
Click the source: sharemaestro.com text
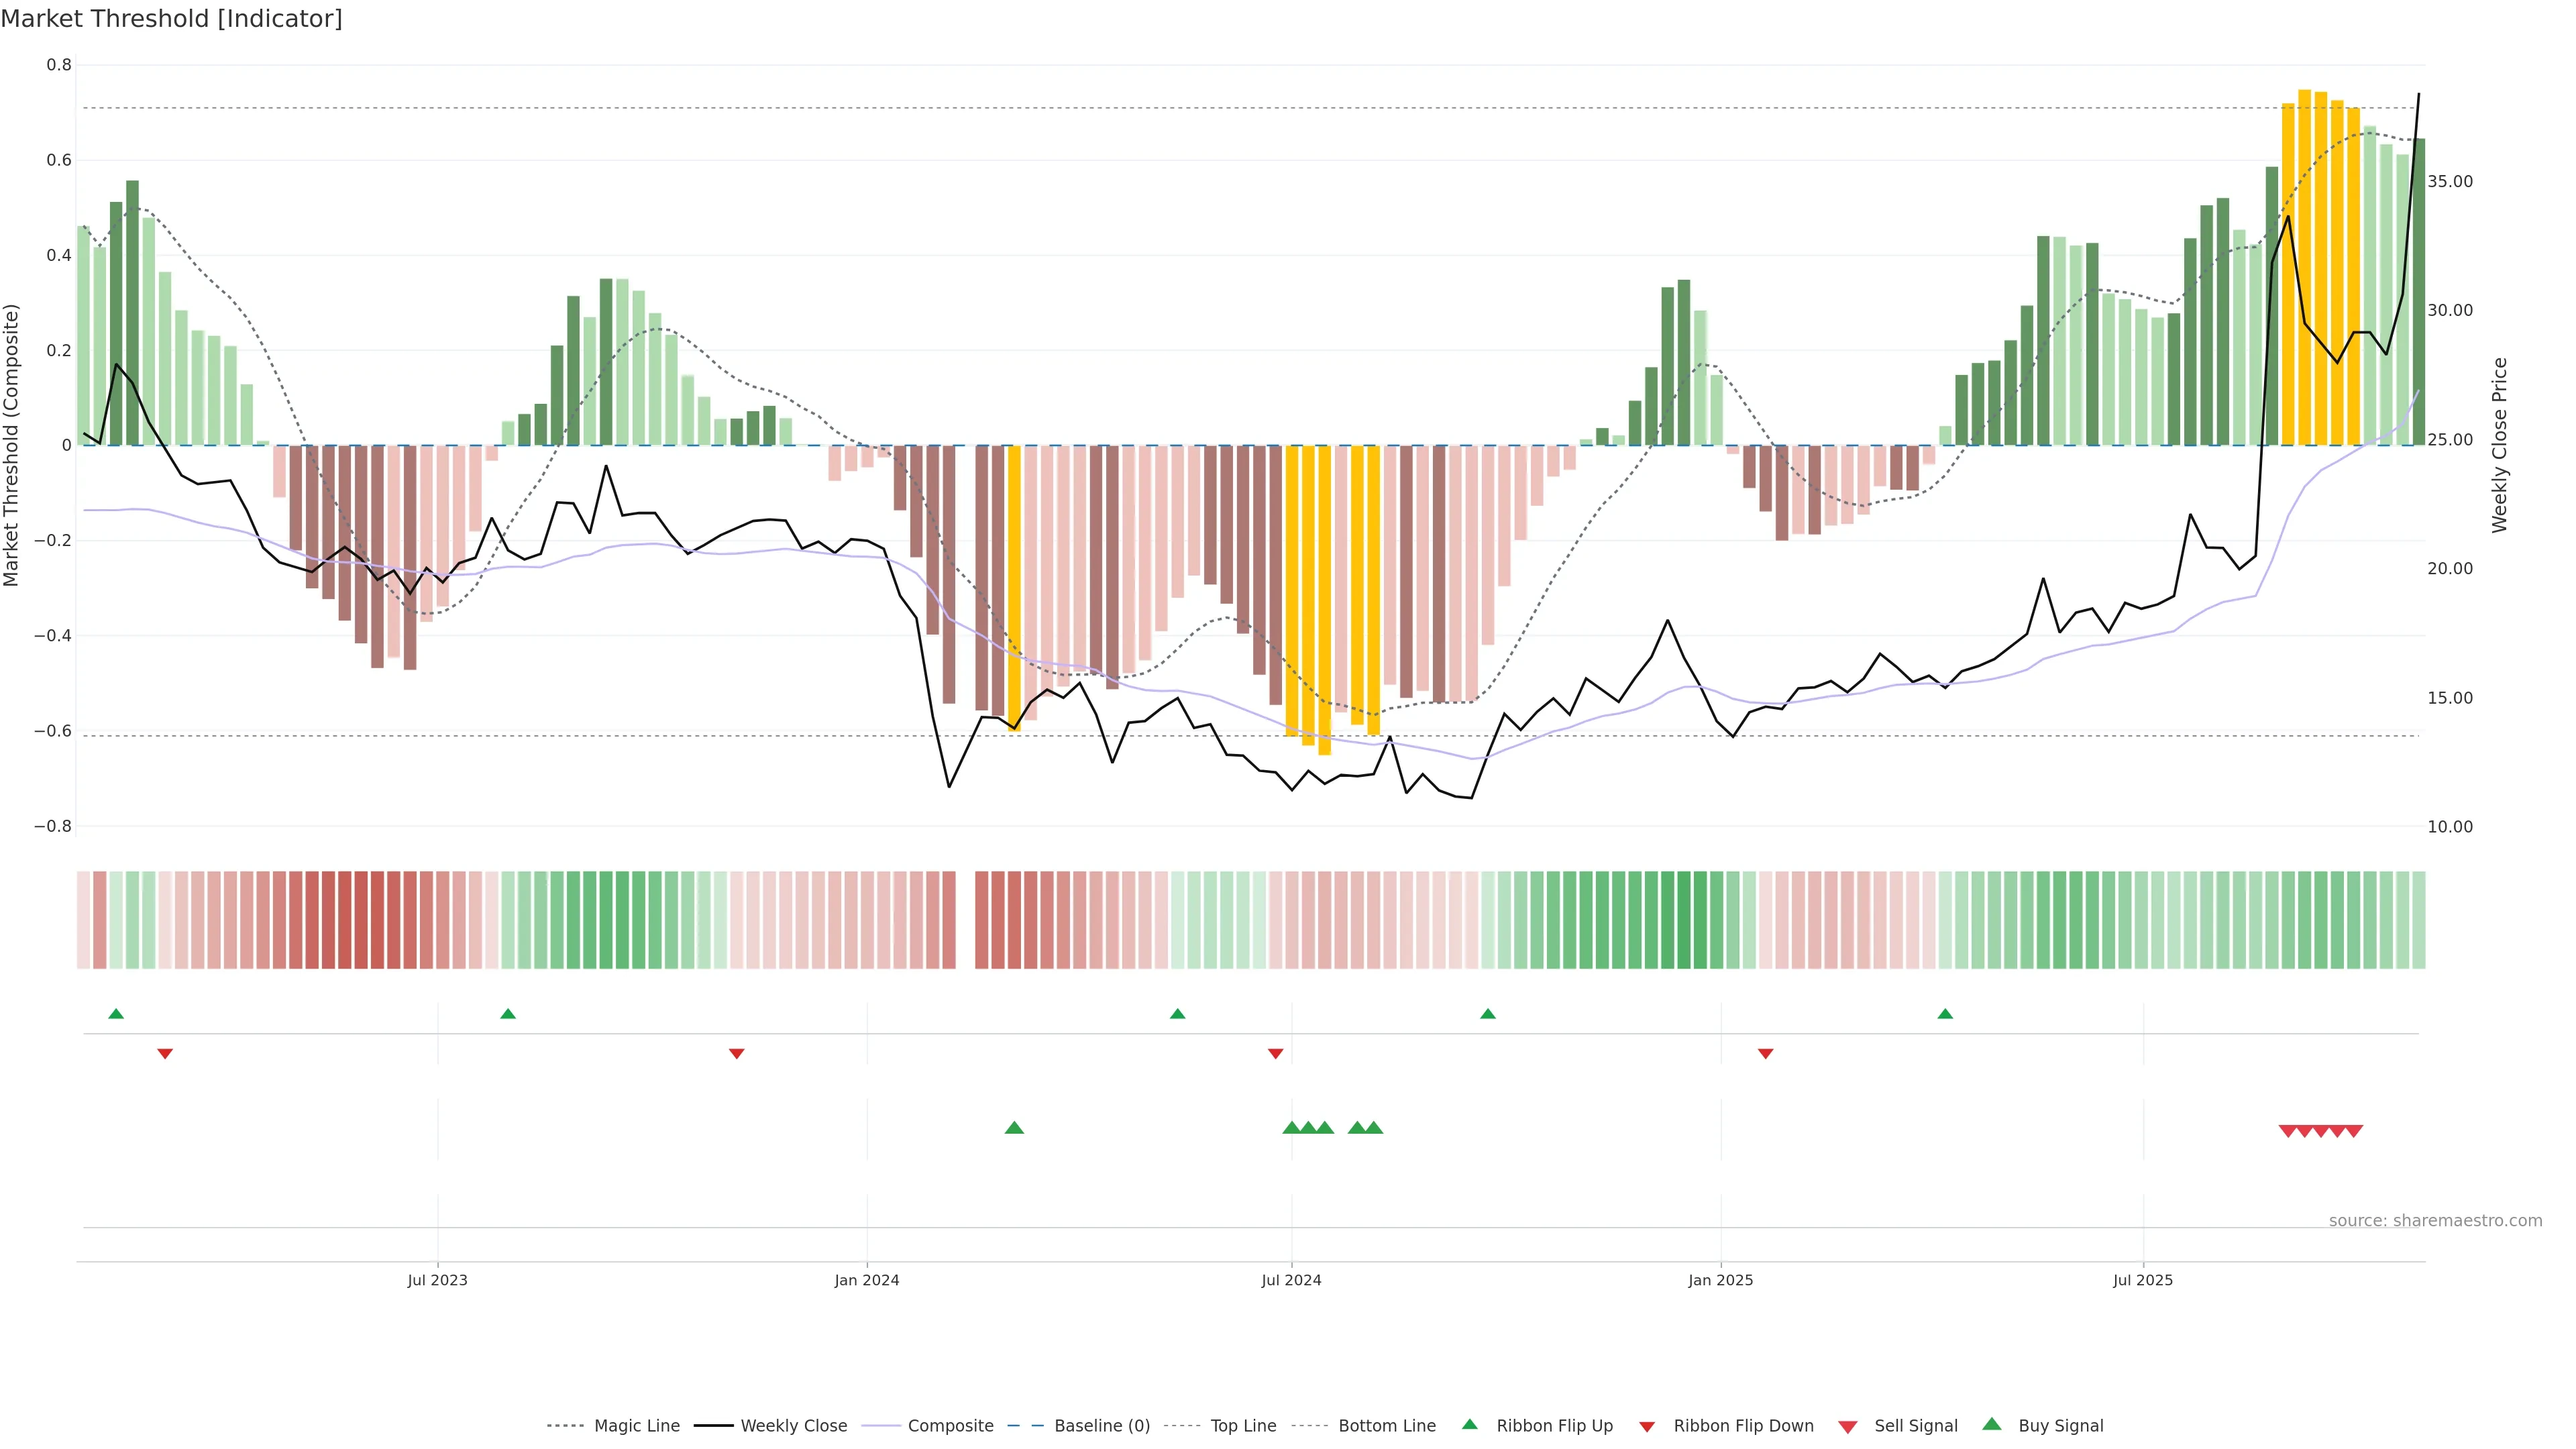2435,1221
